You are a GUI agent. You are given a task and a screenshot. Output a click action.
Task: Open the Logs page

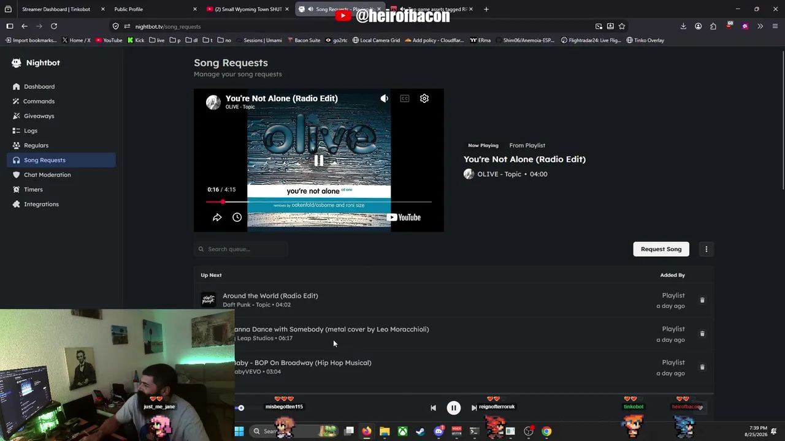point(31,130)
